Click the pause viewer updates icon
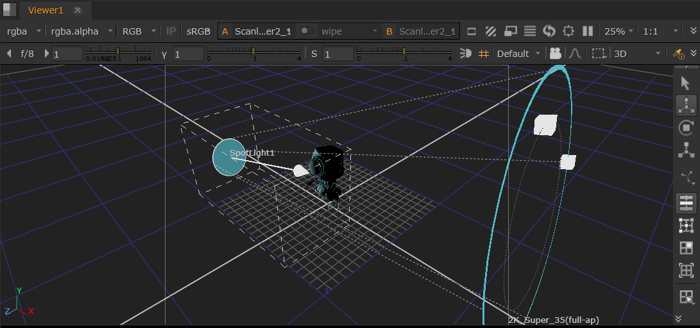This screenshot has width=700, height=328. coord(588,31)
